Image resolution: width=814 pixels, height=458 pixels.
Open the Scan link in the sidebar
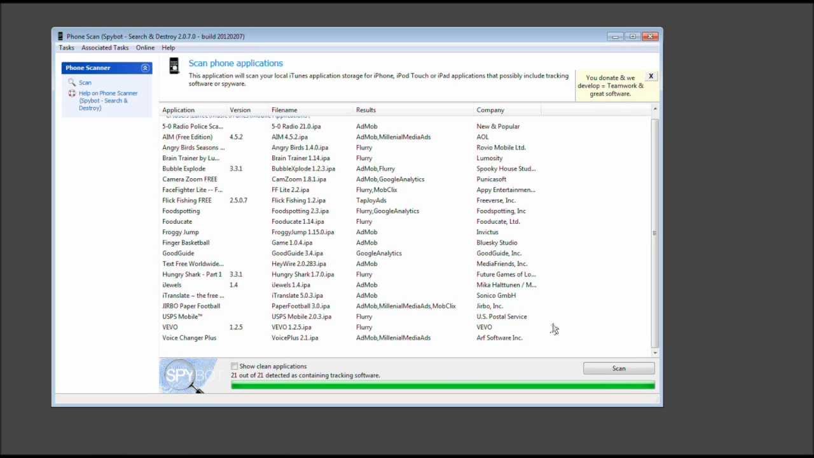[85, 83]
